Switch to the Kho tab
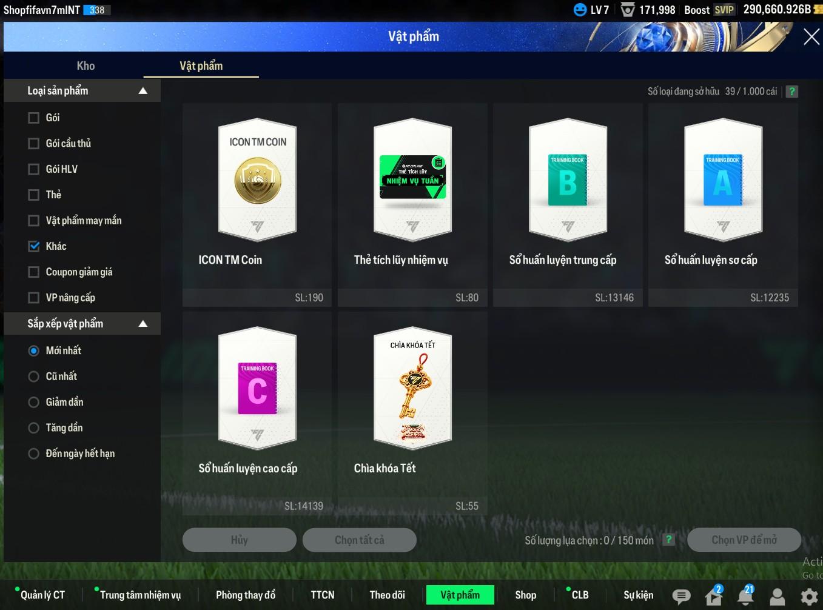This screenshot has width=823, height=610. pos(86,65)
